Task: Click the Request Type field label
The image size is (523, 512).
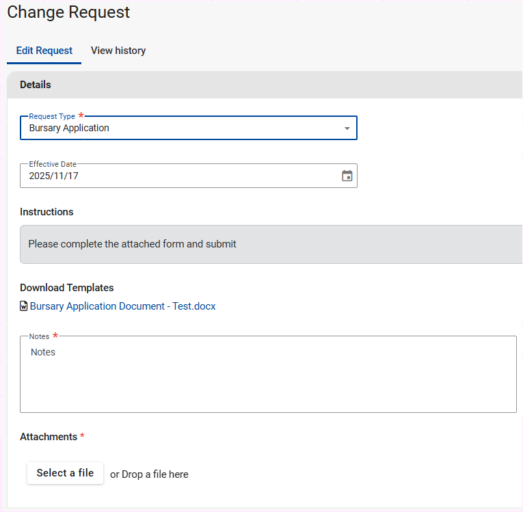Action: [52, 117]
